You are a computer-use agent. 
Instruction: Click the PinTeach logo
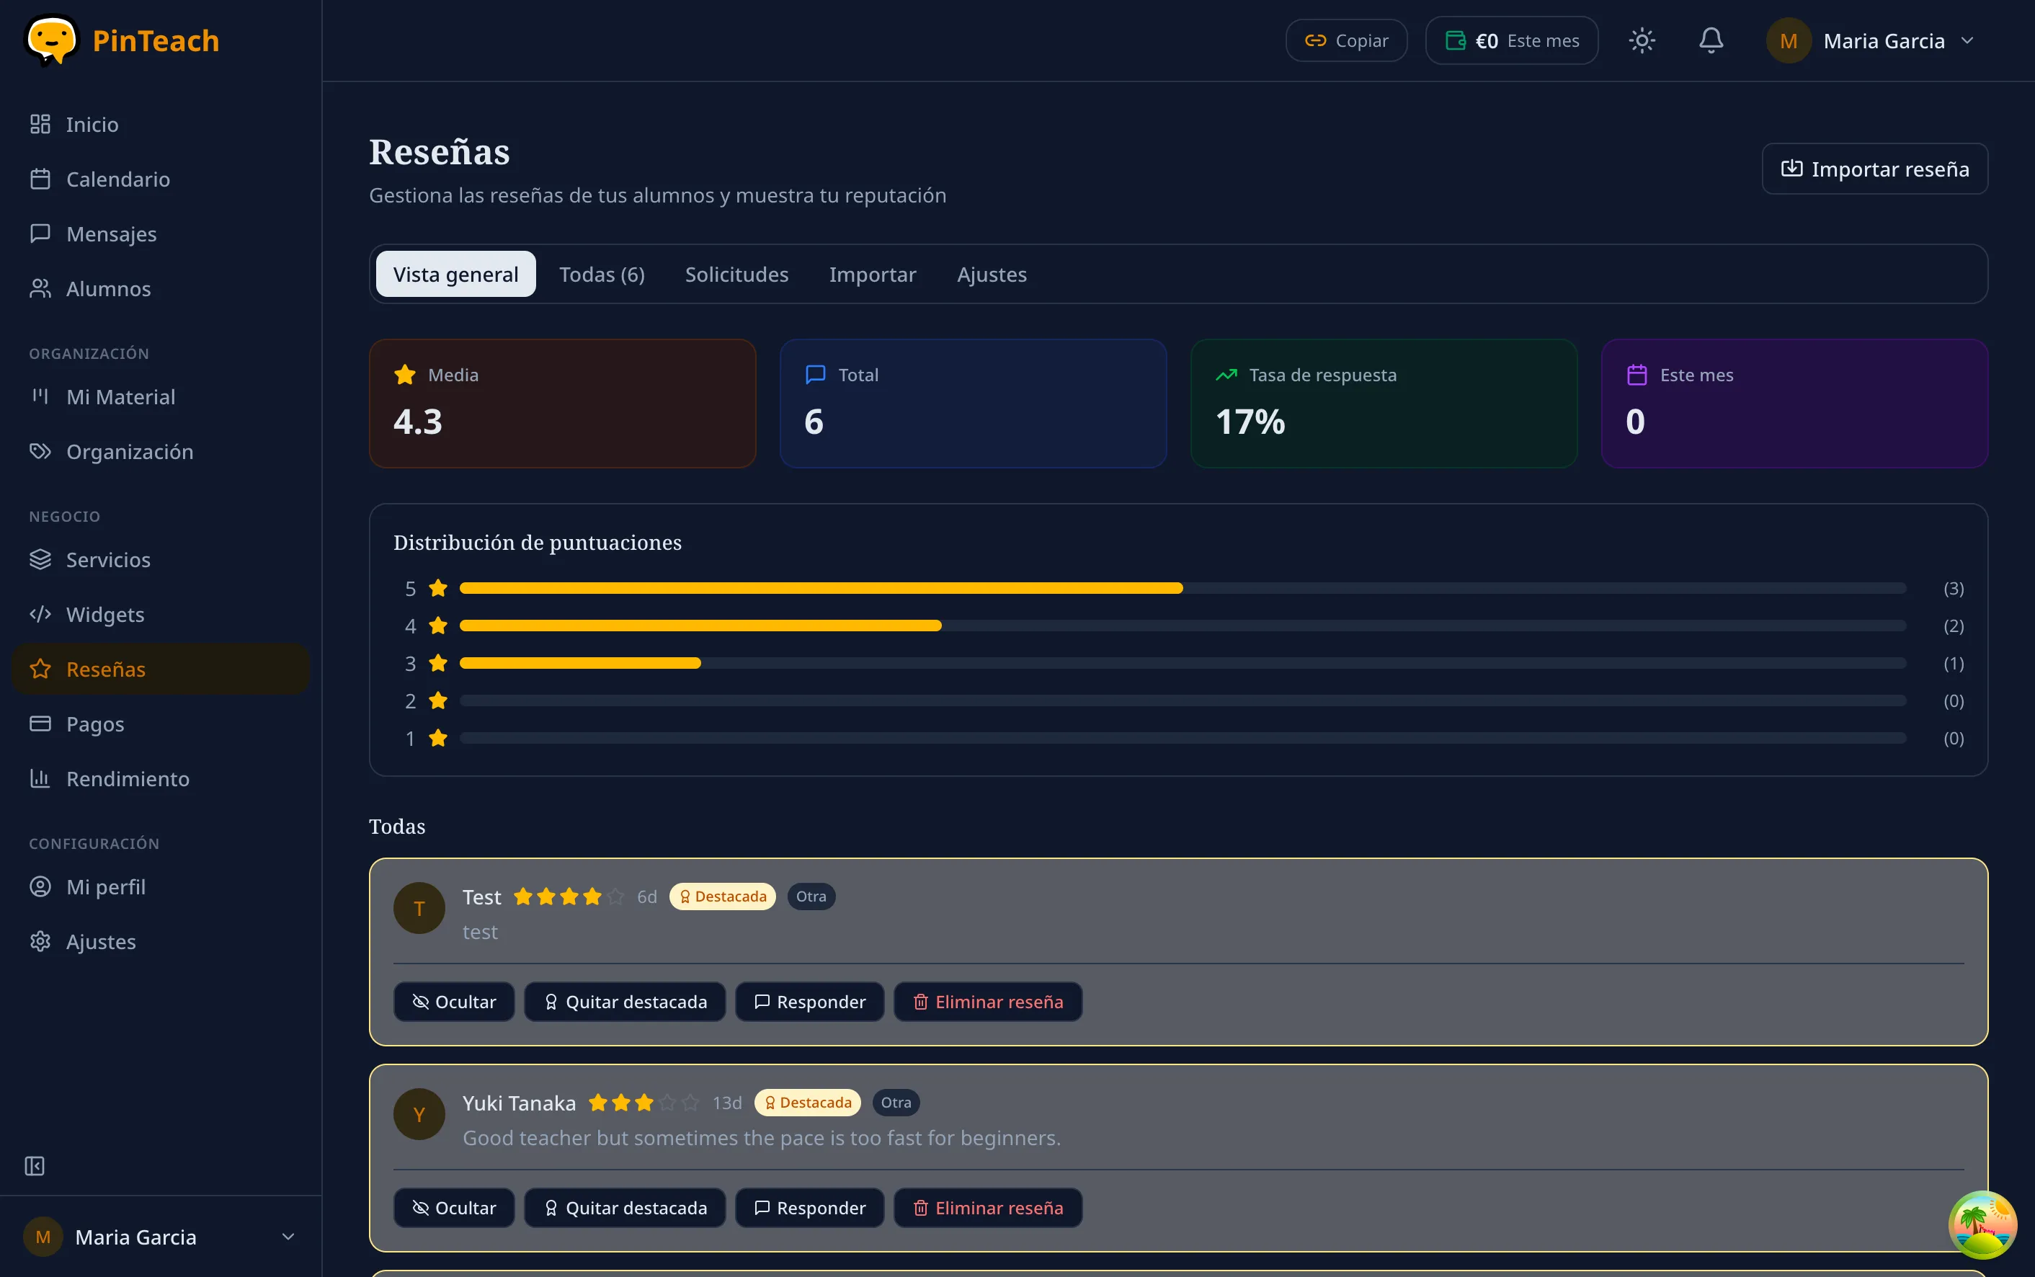pos(123,40)
